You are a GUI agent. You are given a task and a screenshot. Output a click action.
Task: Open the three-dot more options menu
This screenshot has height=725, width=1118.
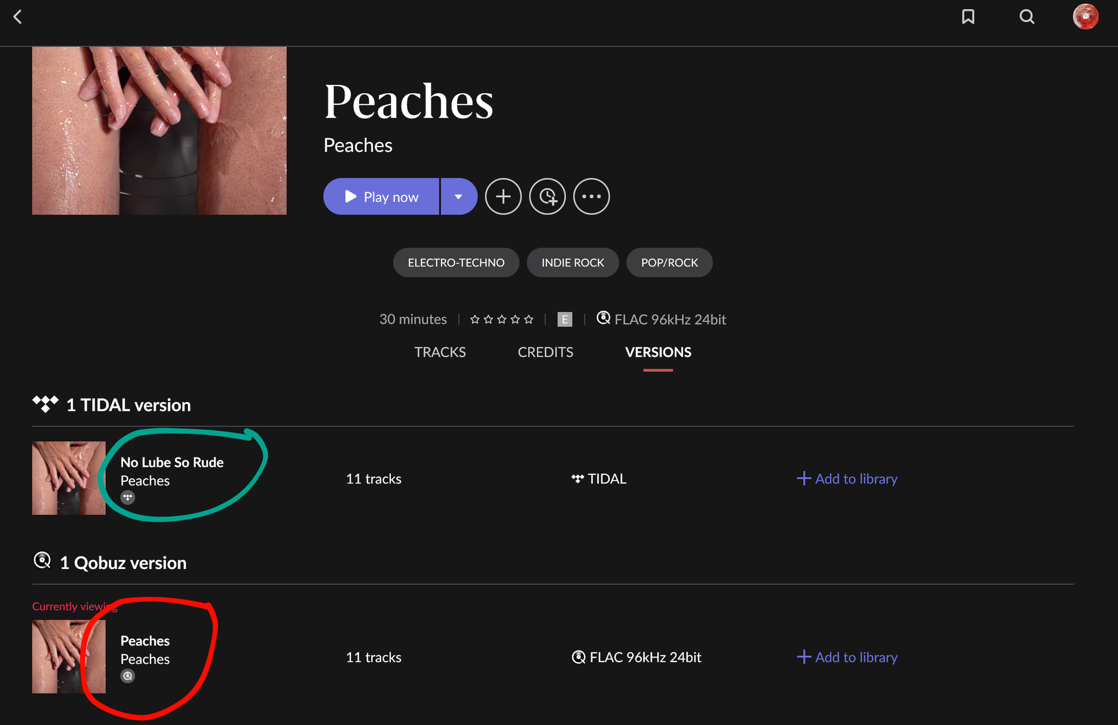pyautogui.click(x=591, y=197)
